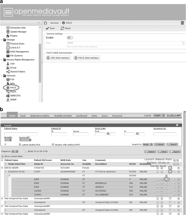Open the hamburger menu in OMV
Viewport: 186px width, 215px height.
(182, 23)
